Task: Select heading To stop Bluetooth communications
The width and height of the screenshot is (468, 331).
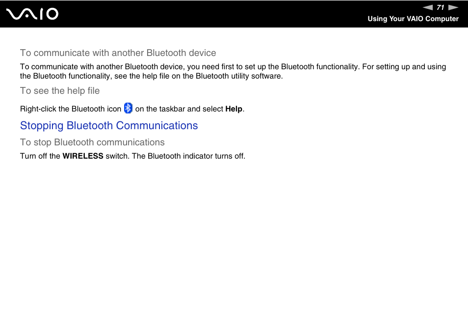Action: point(92,142)
